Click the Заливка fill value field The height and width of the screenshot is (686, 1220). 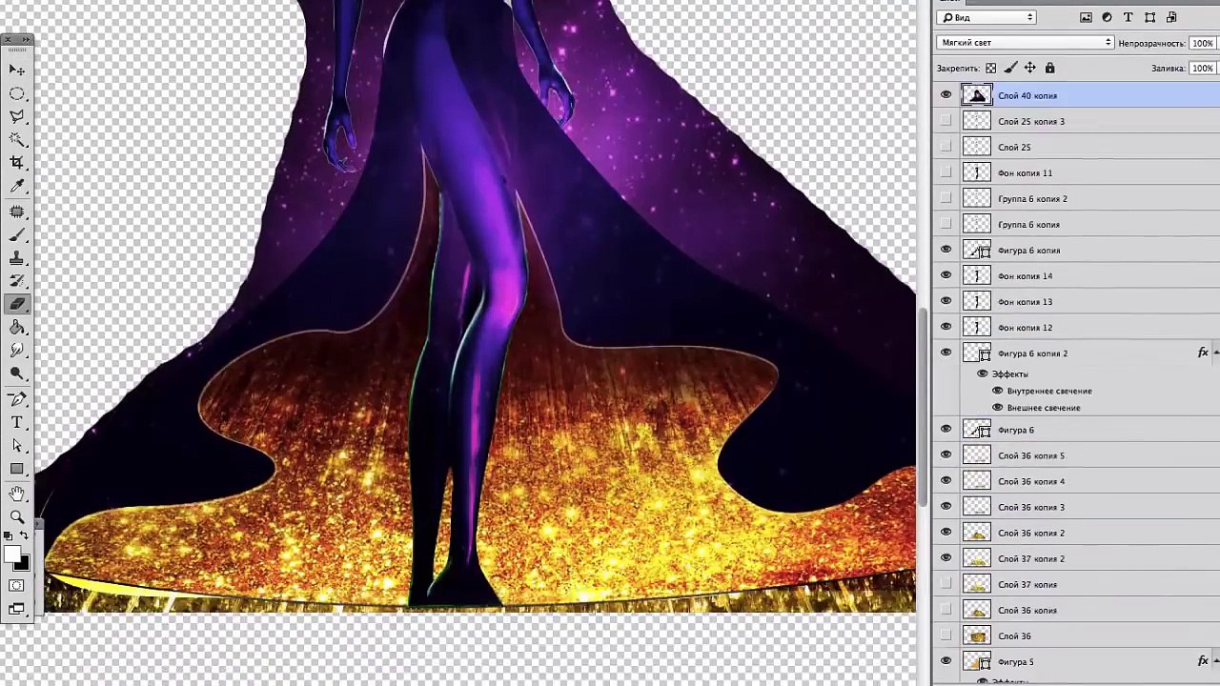tap(1203, 68)
